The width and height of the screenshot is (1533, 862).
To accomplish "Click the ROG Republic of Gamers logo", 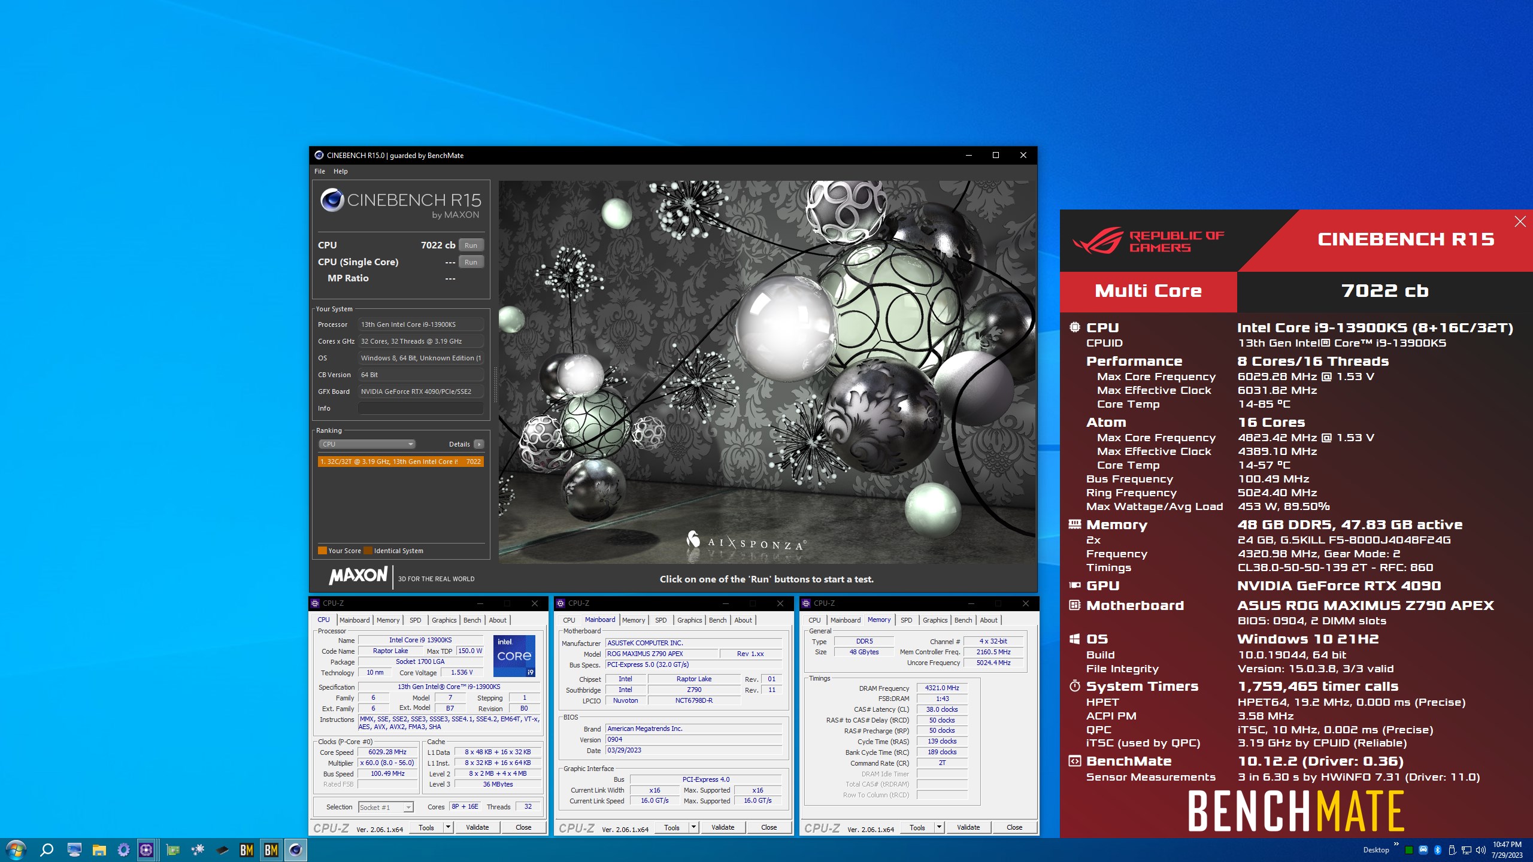I will tap(1148, 241).
